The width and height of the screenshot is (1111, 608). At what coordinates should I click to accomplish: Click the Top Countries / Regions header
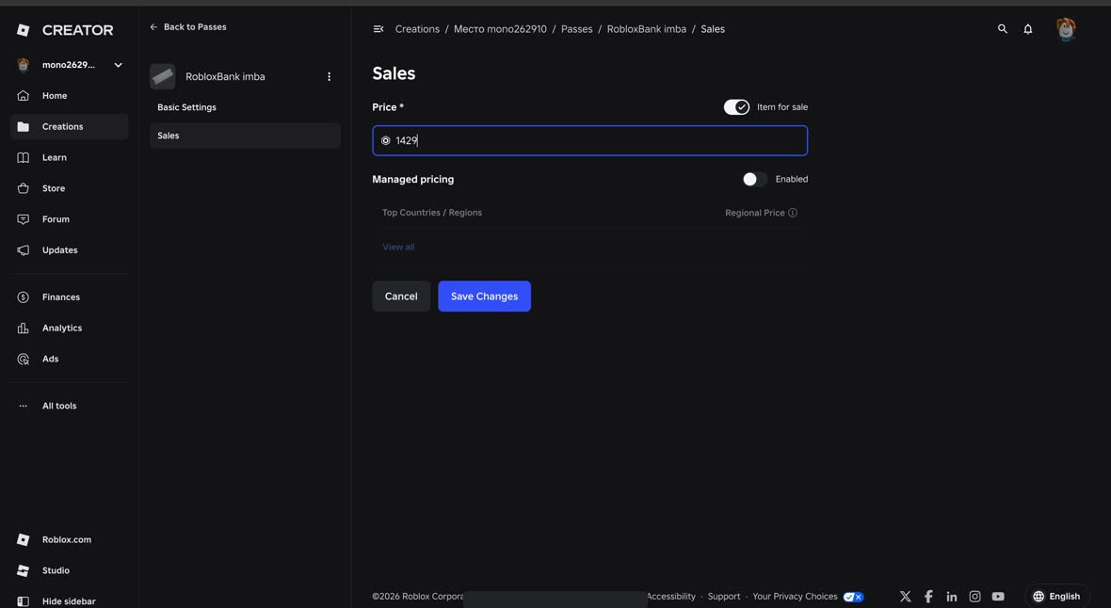[431, 213]
